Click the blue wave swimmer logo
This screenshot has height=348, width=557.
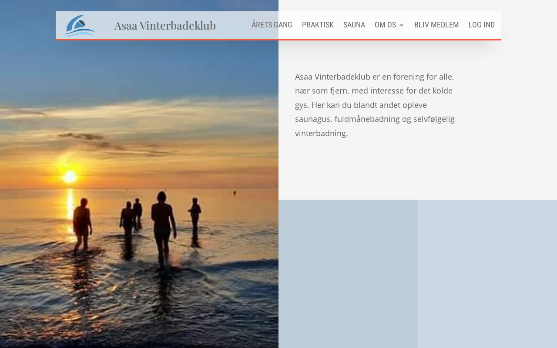click(79, 25)
